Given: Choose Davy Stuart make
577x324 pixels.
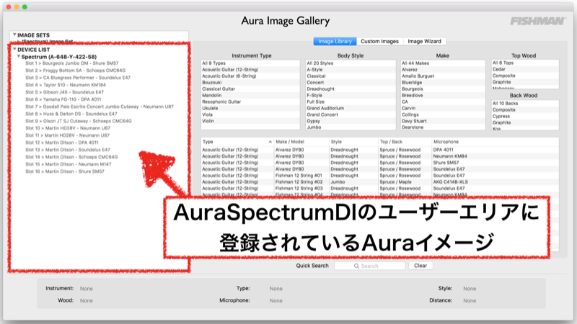Looking at the screenshot, I should coord(443,121).
